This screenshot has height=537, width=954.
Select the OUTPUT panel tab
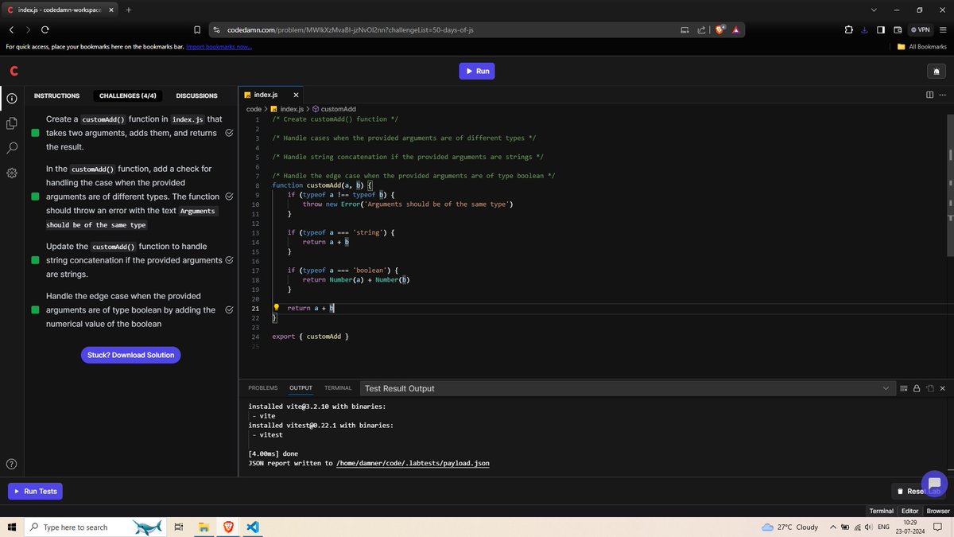(x=301, y=388)
